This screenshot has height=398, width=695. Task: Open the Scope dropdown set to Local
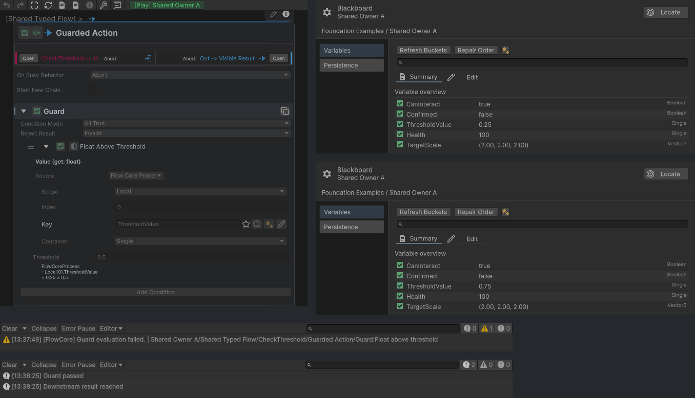201,191
